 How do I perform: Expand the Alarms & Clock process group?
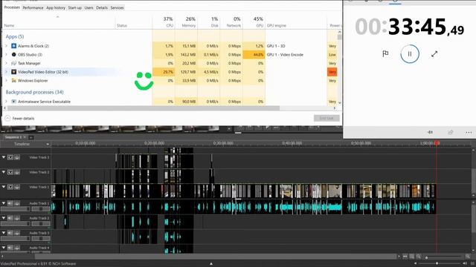(6, 46)
